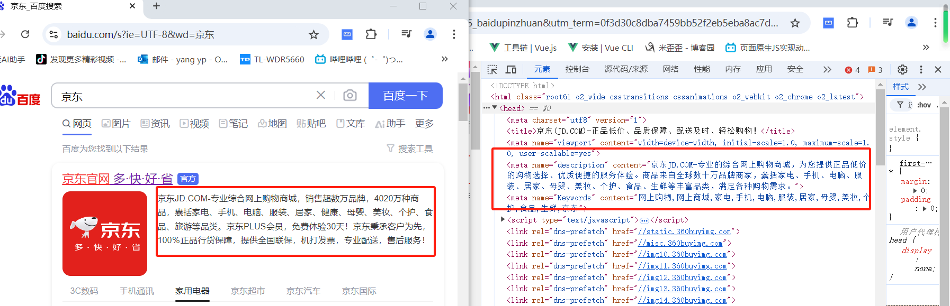Screen dimensions: 950x306
Task: Click the filter icon in Styles pane
Action: [900, 105]
